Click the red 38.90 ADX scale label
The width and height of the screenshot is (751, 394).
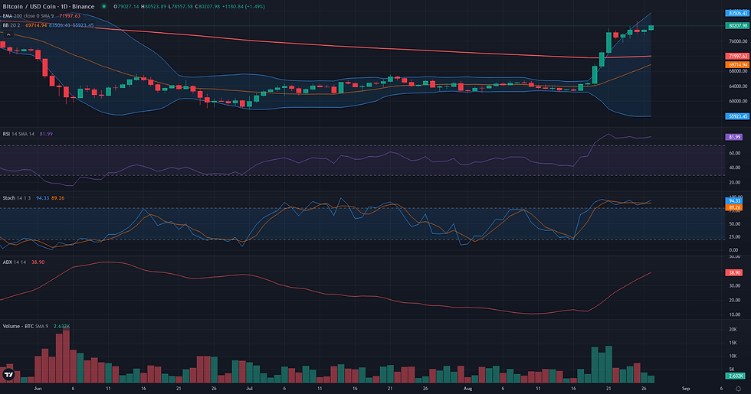[x=734, y=272]
